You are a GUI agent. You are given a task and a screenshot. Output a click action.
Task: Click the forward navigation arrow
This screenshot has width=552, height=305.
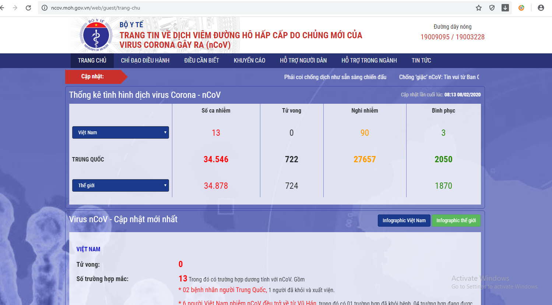pyautogui.click(x=15, y=8)
